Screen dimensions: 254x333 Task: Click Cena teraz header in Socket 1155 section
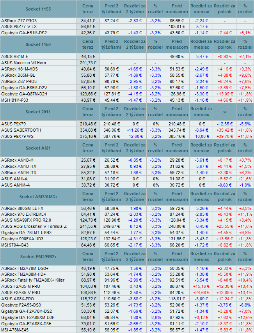[88, 9]
